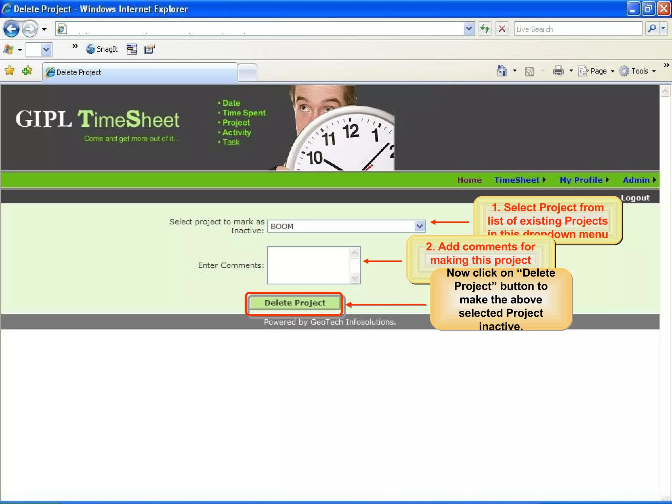
Task: Open the project selection dropdown showing BOOM
Action: click(346, 226)
